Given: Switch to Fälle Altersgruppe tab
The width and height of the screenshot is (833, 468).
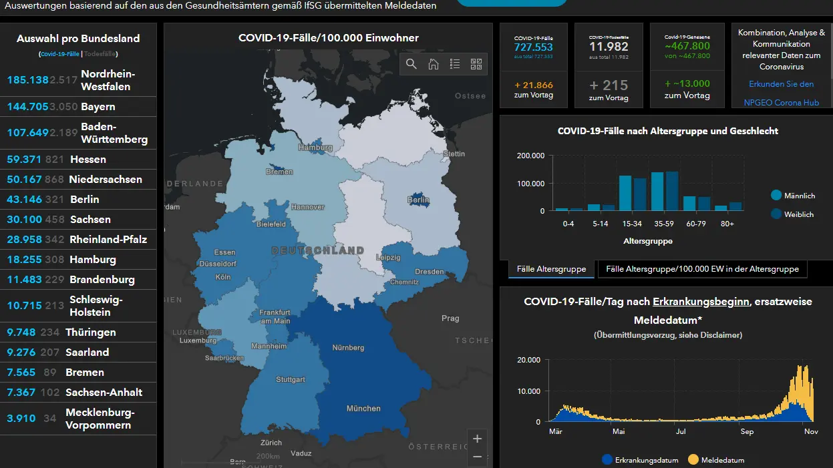Looking at the screenshot, I should (x=546, y=269).
